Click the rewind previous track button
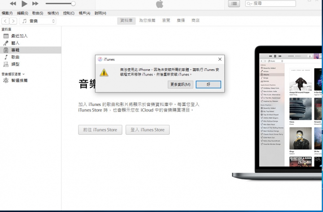Viewport: 323px width, 212px height. pos(13,4)
